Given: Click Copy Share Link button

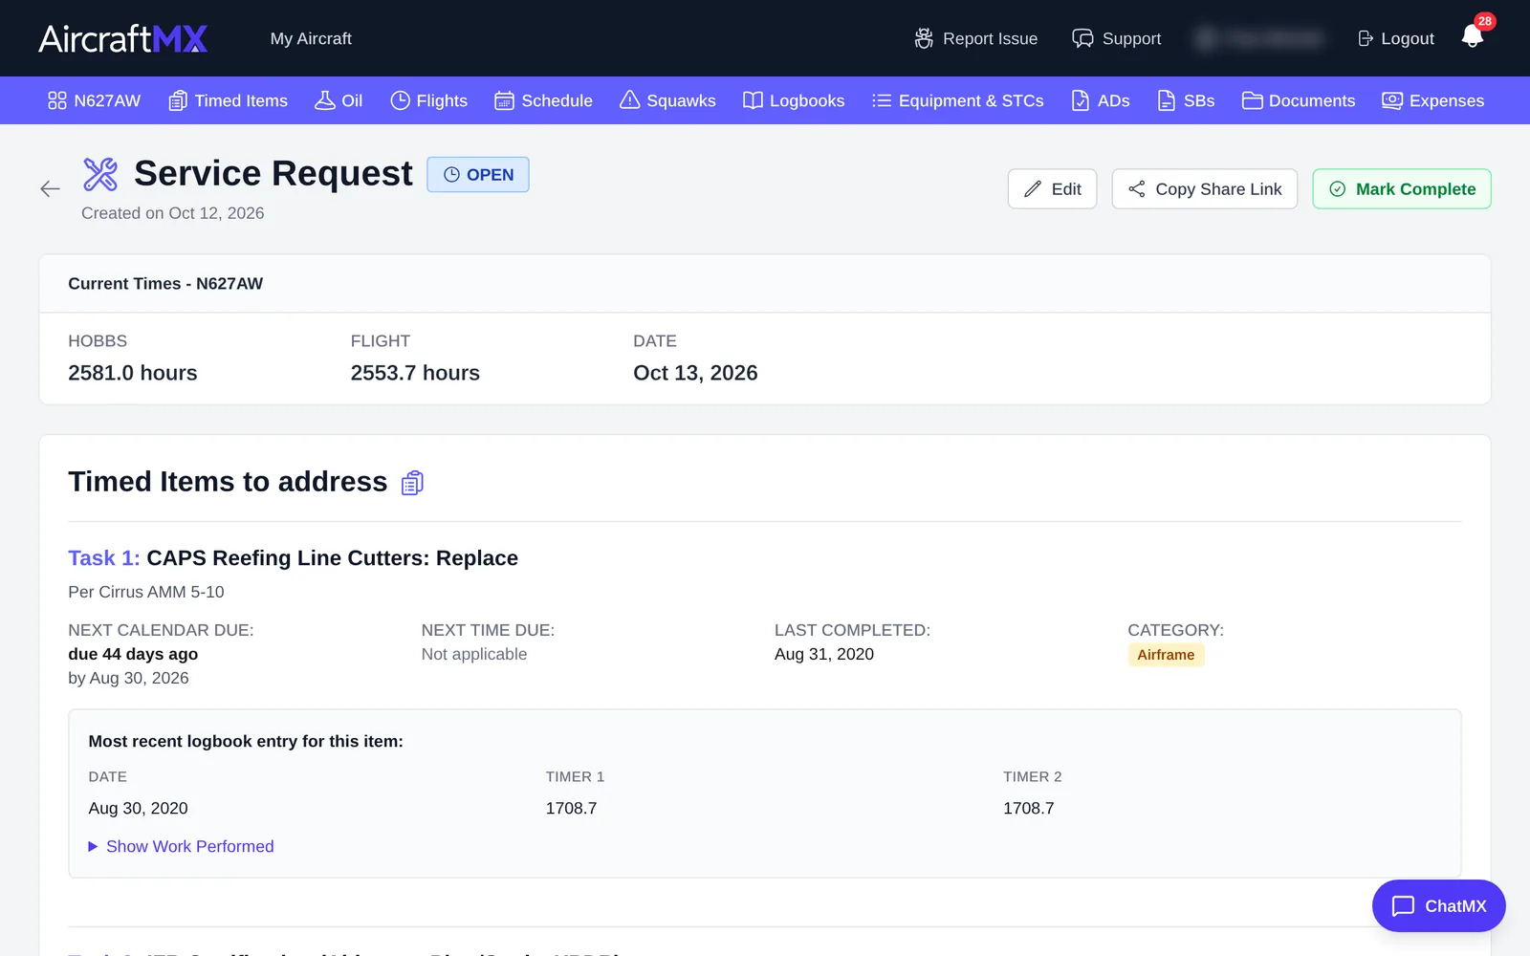Looking at the screenshot, I should click(1205, 189).
